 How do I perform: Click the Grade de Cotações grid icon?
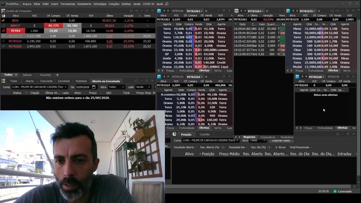3,11
